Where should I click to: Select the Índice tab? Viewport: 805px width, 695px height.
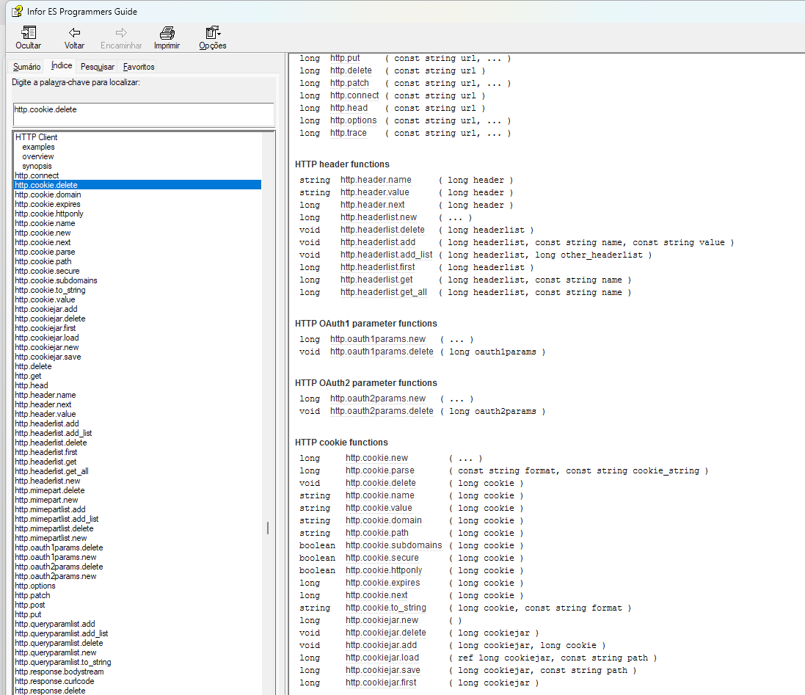62,65
